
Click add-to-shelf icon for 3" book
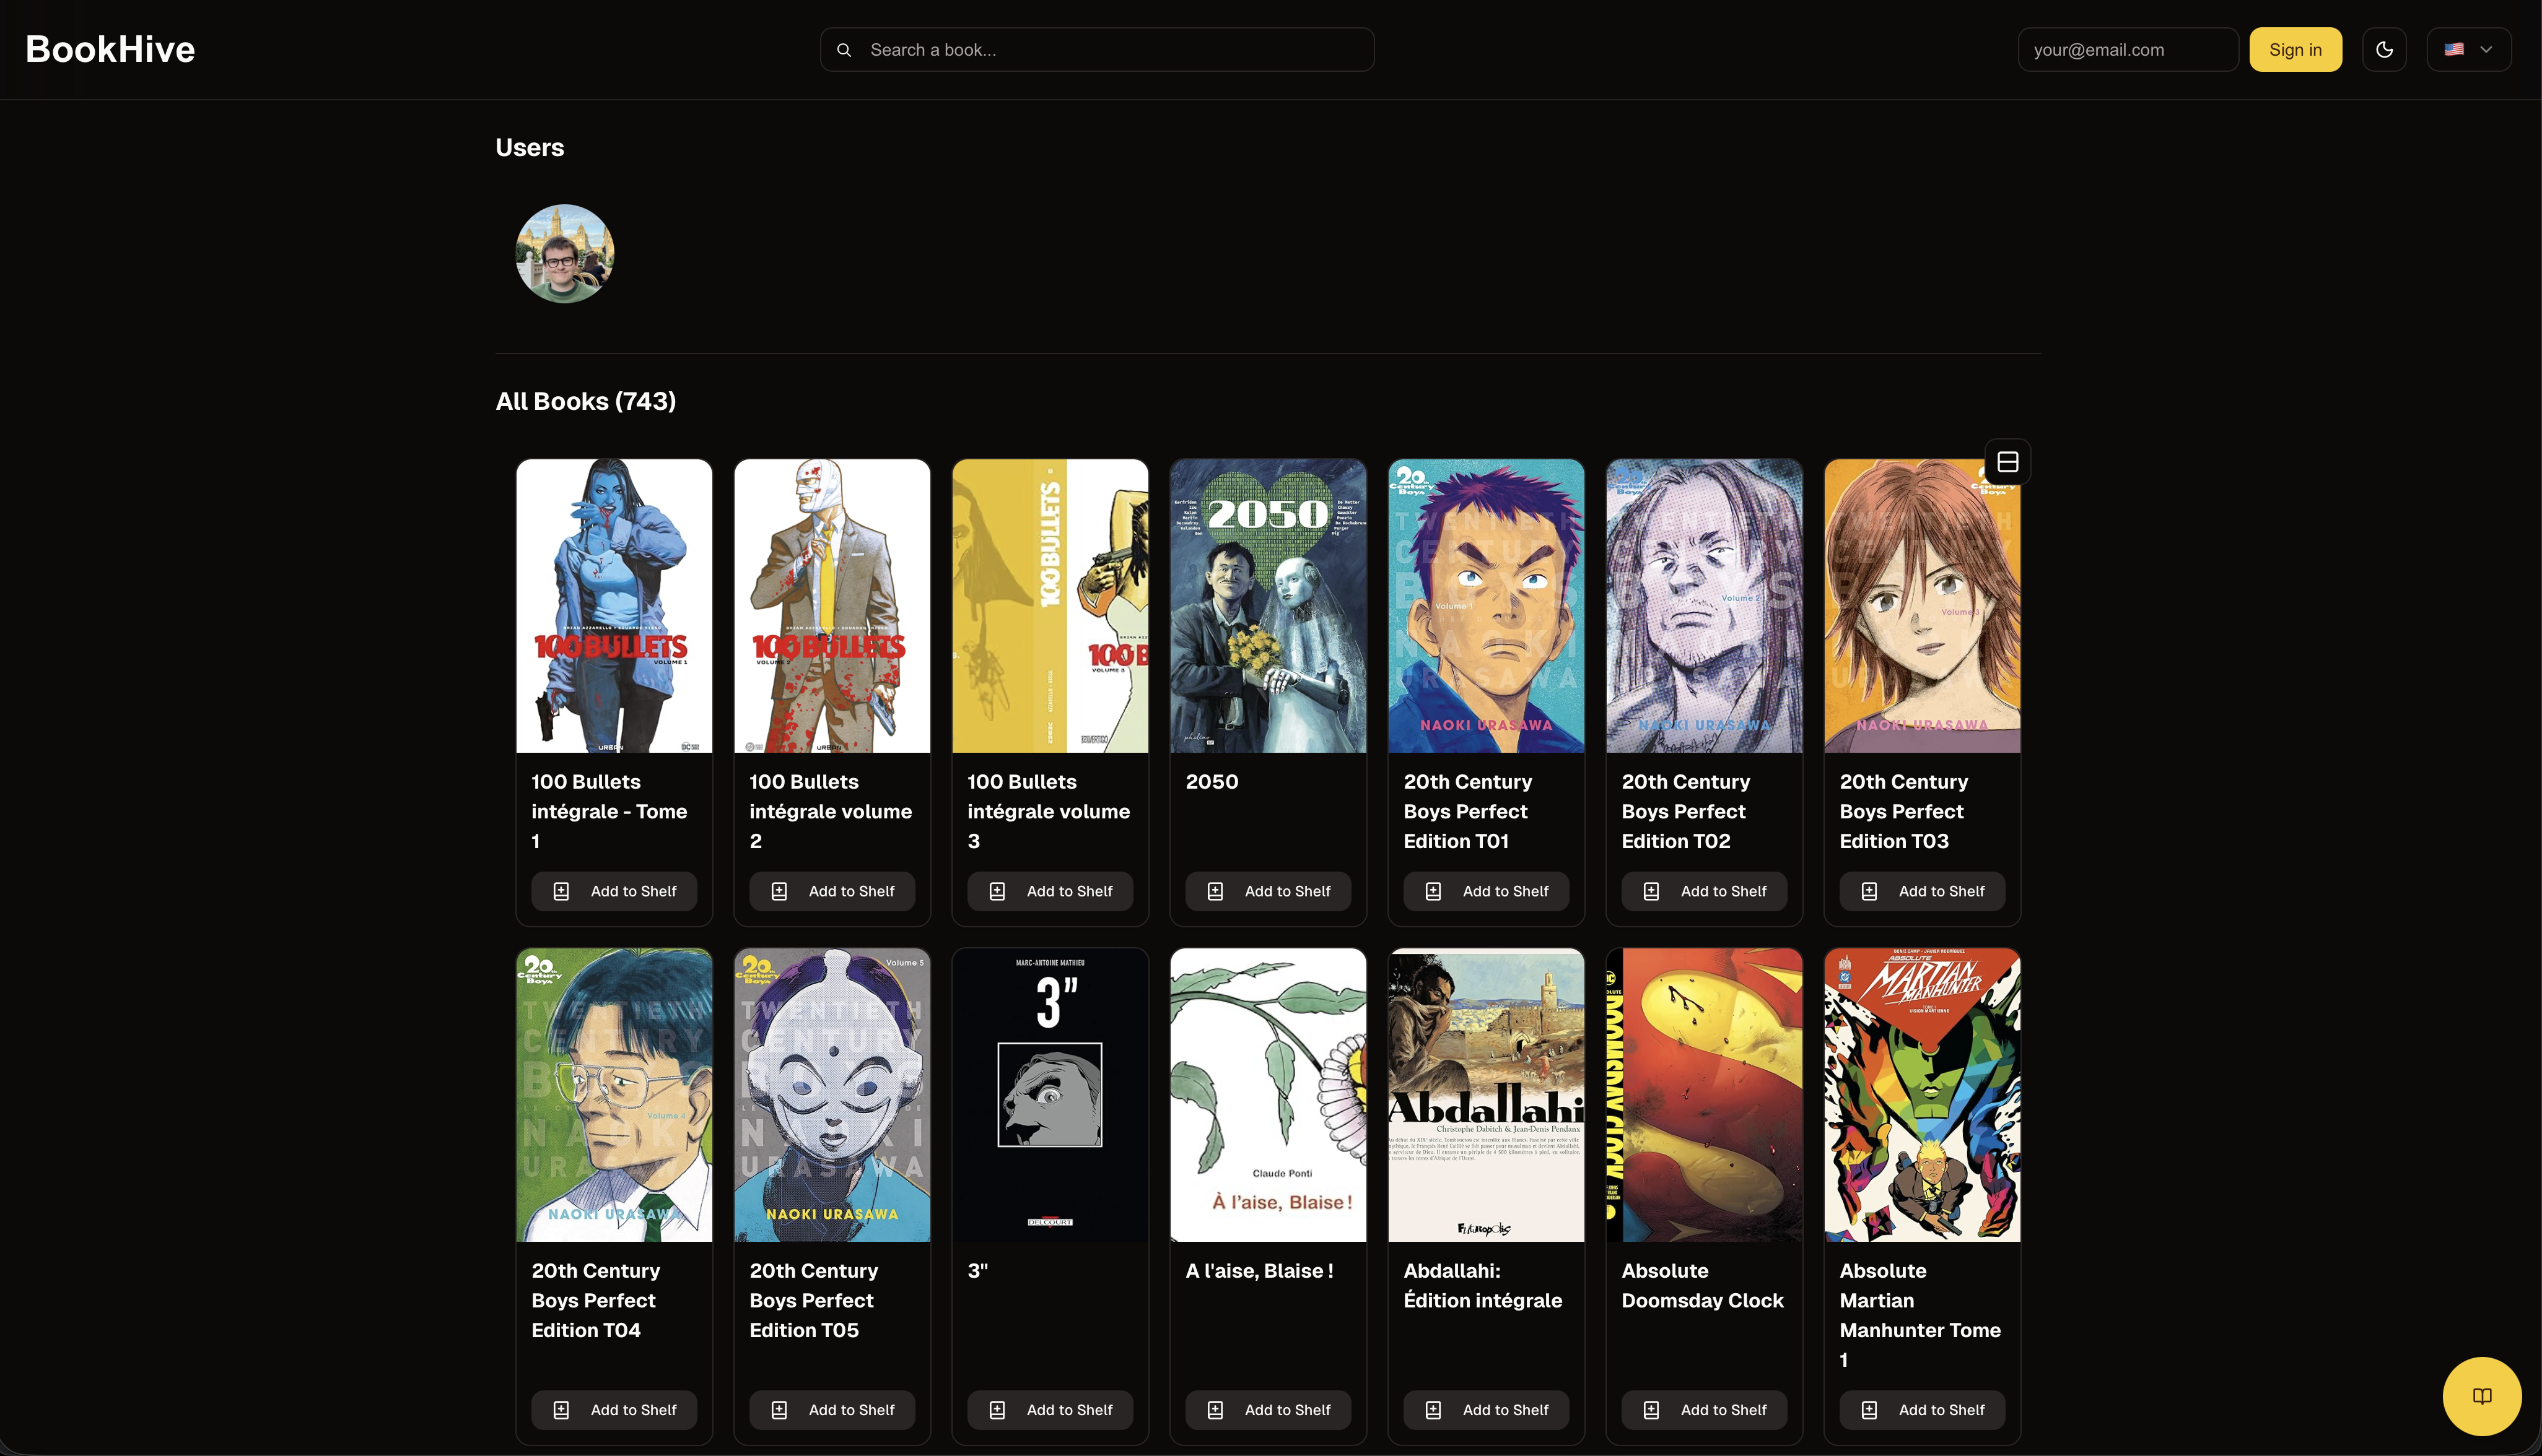coord(997,1410)
